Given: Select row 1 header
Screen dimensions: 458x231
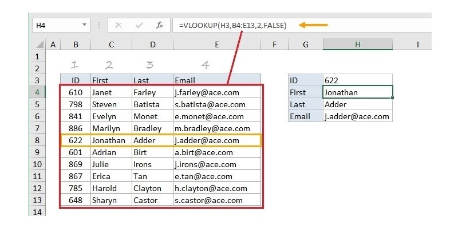Looking at the screenshot, I should click(37, 56).
